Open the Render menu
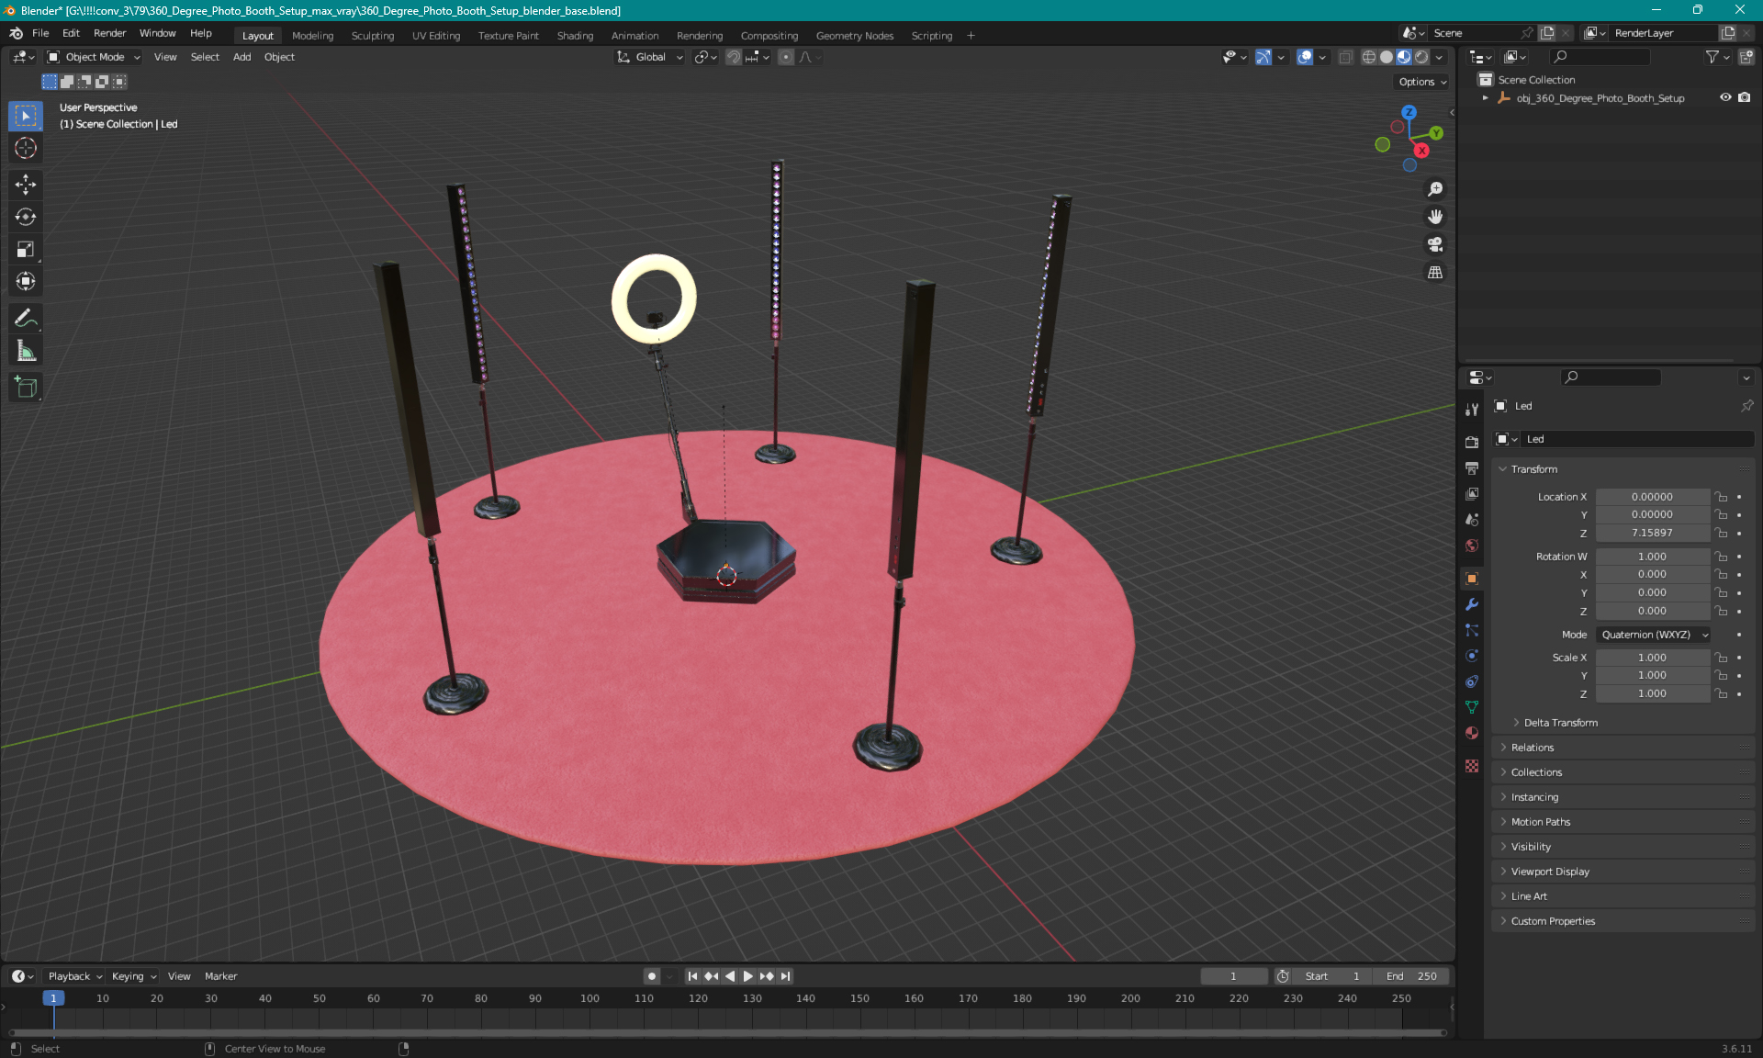 (x=109, y=33)
